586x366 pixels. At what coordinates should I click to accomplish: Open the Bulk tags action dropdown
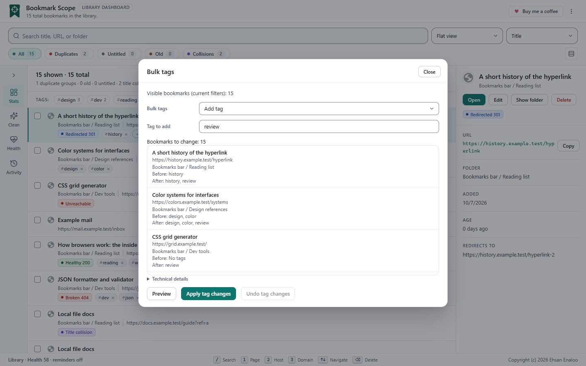click(319, 109)
